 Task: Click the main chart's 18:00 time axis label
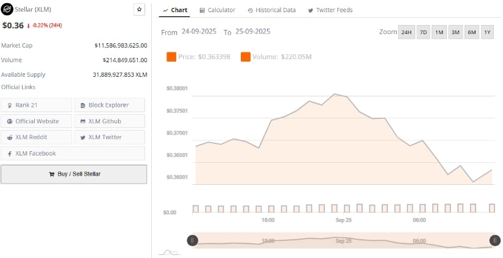tap(268, 220)
